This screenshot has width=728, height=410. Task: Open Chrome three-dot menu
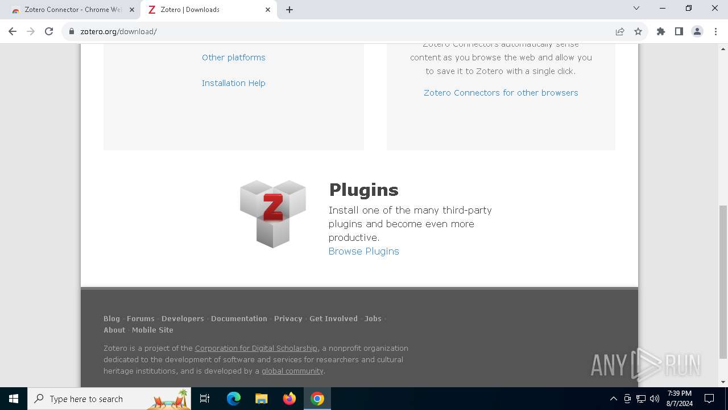715,31
